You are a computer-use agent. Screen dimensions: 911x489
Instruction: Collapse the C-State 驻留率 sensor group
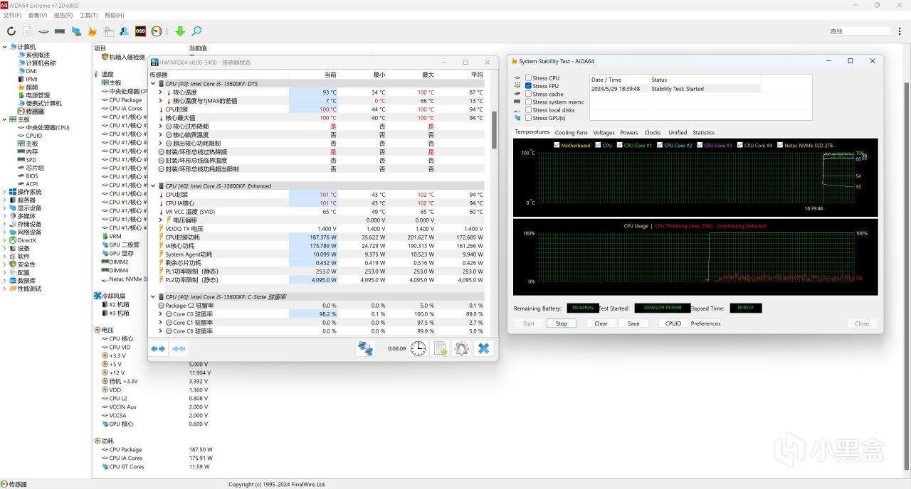tap(152, 297)
